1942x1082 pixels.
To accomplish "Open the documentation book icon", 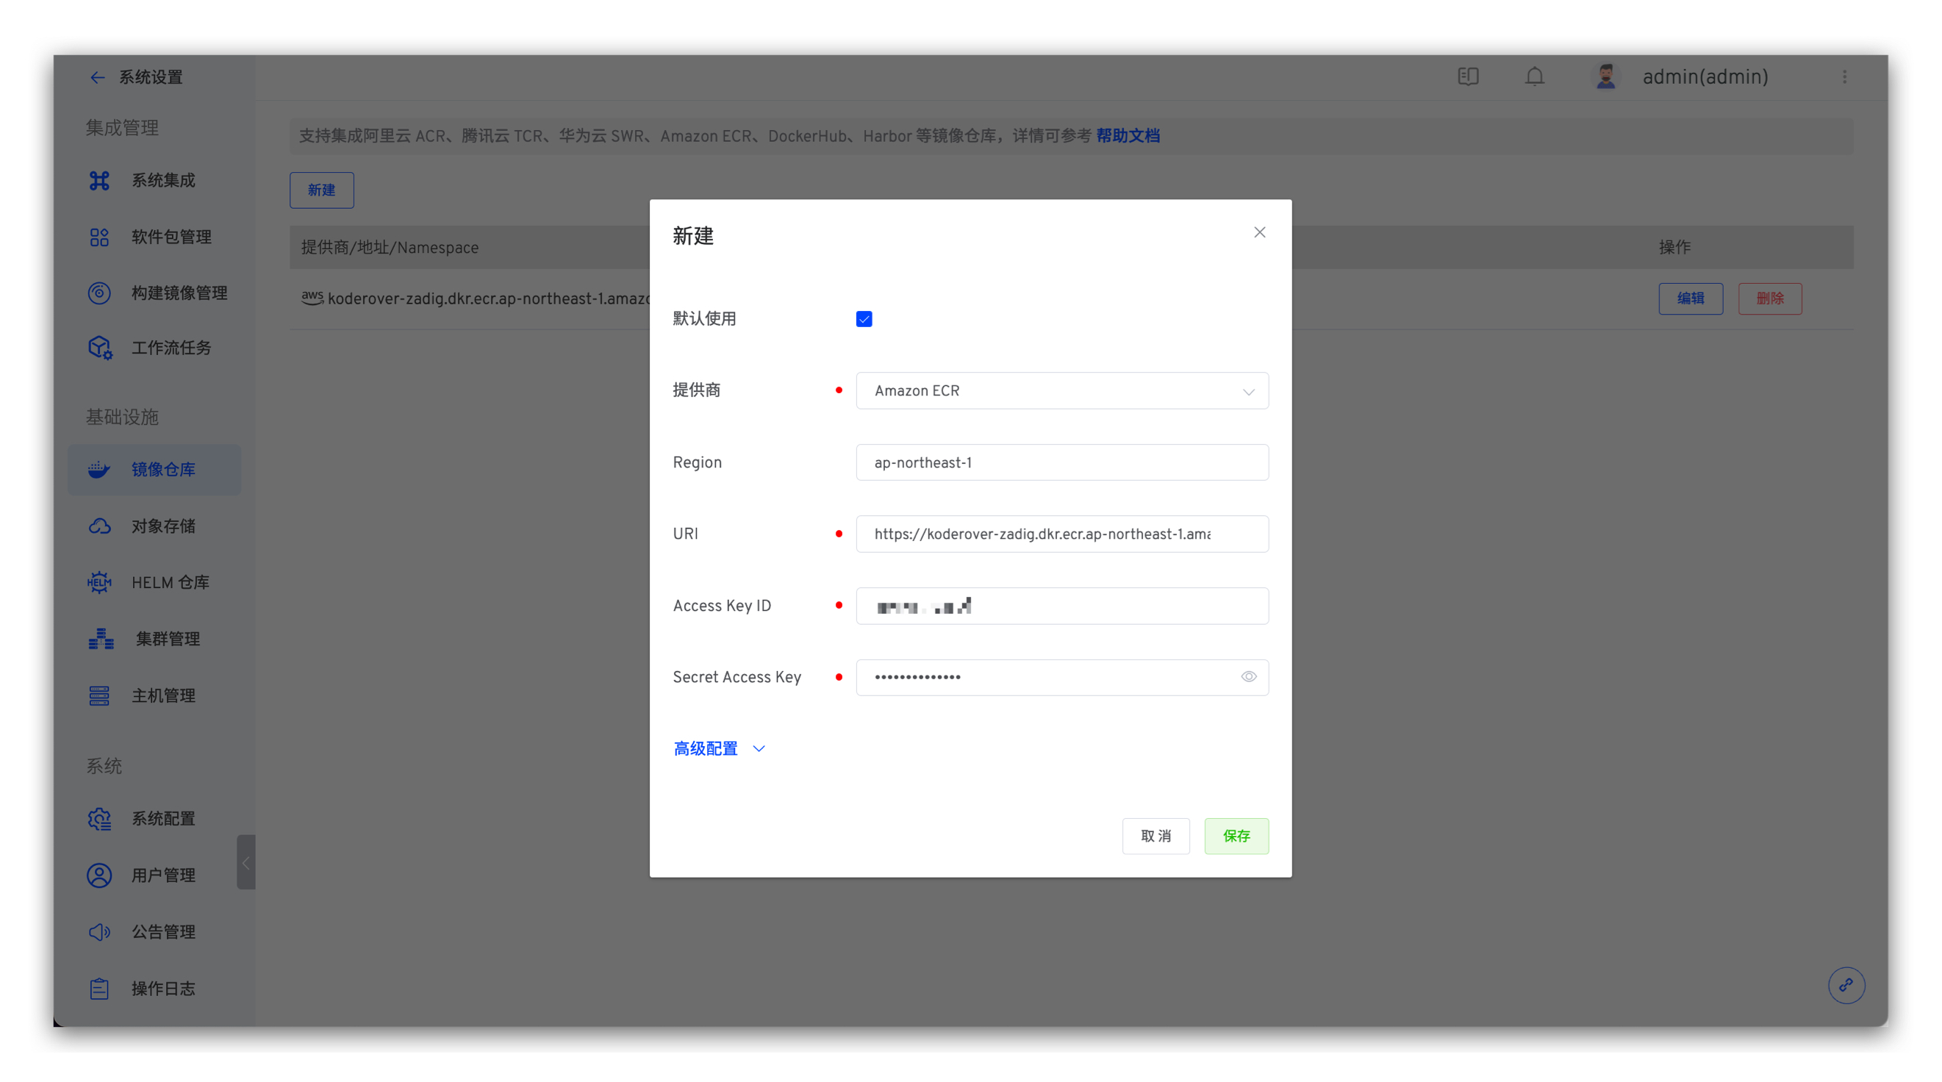I will 1468,77.
